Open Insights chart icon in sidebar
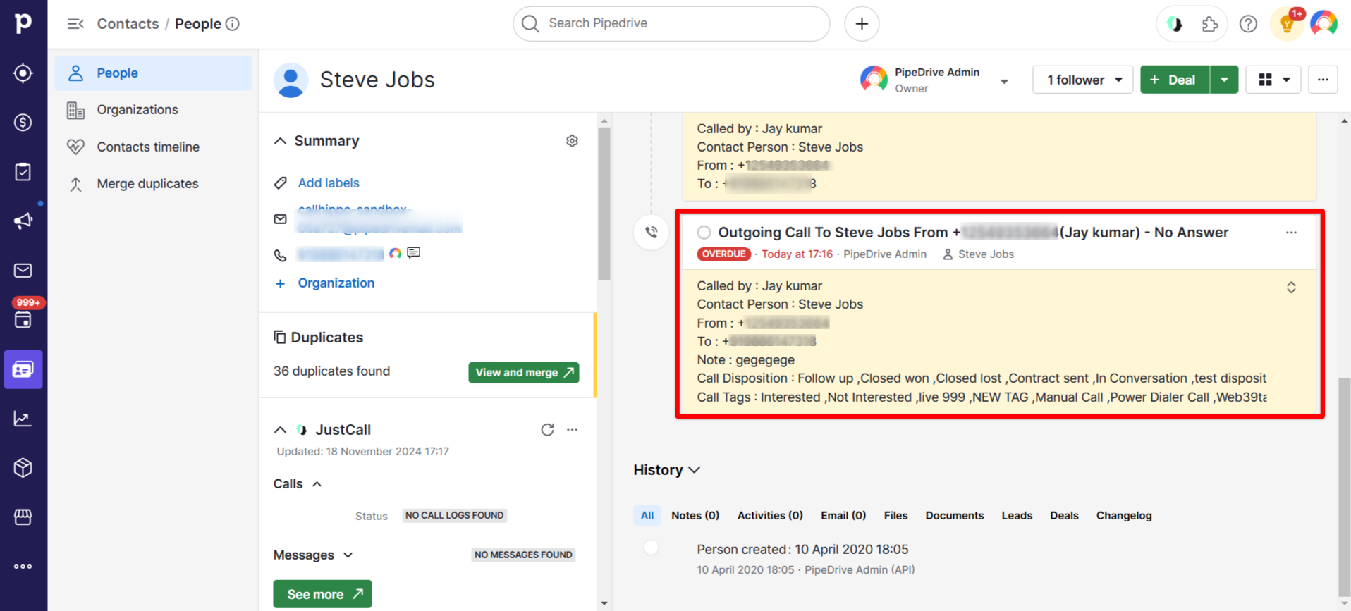Image resolution: width=1351 pixels, height=611 pixels. coord(23,419)
